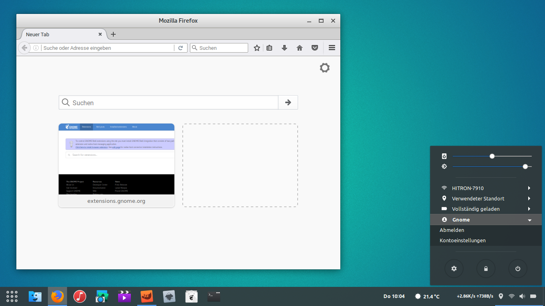Select the Neuer Tab tab
545x306 pixels.
63,34
